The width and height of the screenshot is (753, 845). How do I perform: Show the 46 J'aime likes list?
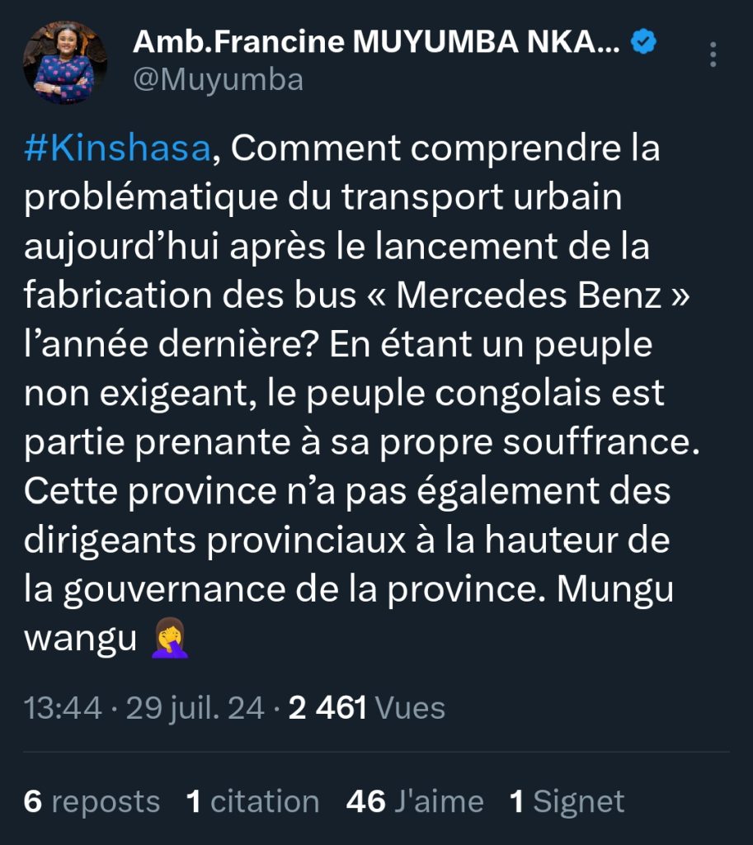(x=415, y=801)
